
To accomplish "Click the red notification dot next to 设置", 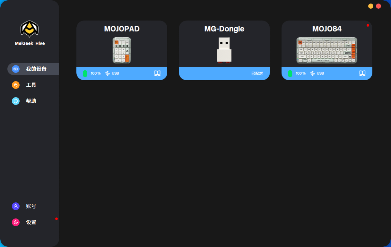I will tap(56, 219).
